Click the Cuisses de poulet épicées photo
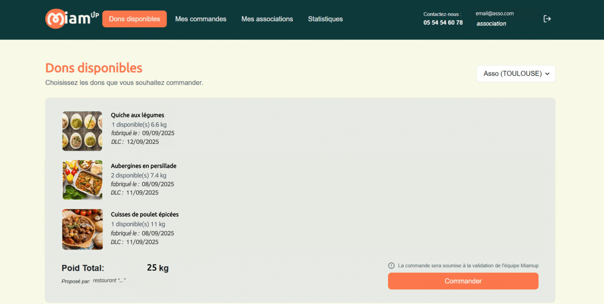 (82, 229)
